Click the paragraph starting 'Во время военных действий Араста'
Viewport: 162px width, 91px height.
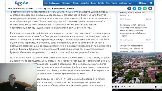pos(61,43)
